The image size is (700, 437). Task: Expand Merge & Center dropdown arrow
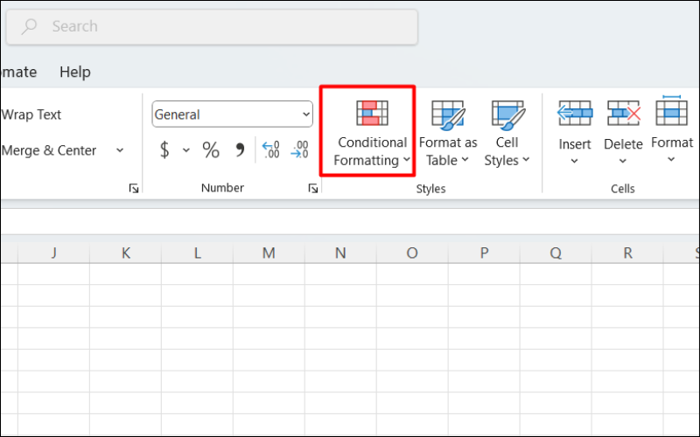click(x=120, y=150)
